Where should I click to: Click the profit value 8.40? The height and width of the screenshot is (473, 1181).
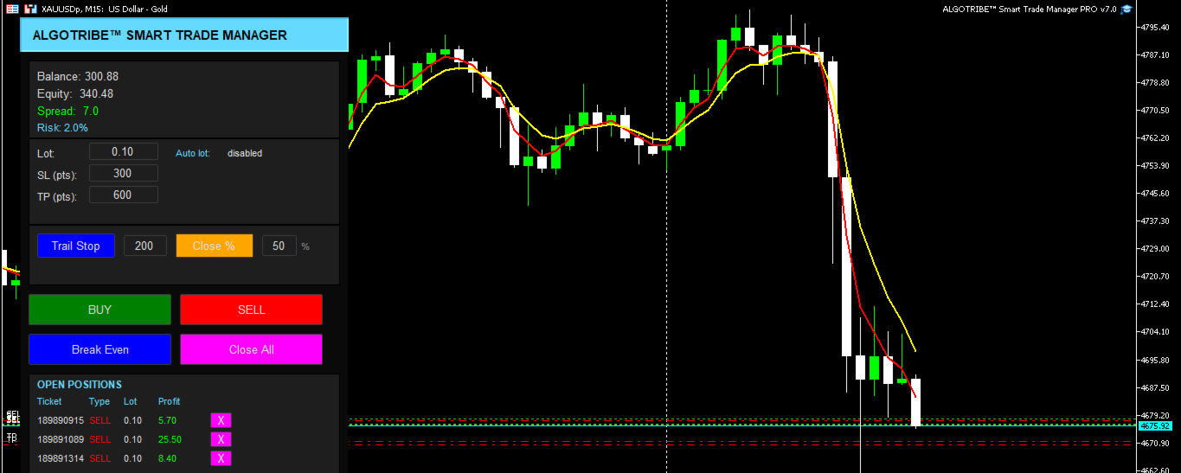(168, 458)
